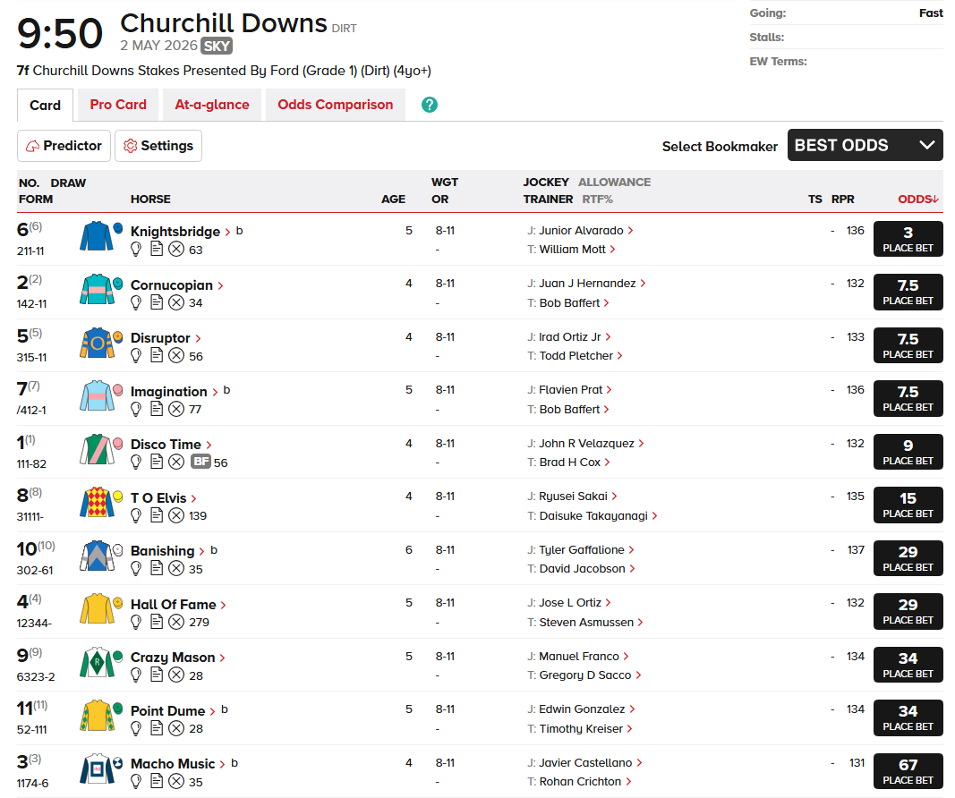
Task: Click the lightbulb tip icon under Knightsbridge
Action: 136,249
